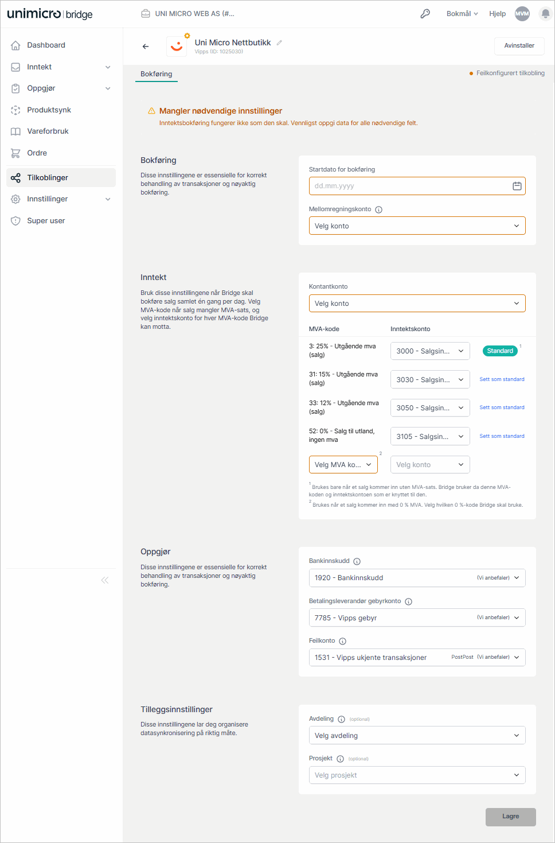Go back using the left arrow
The width and height of the screenshot is (555, 843).
[146, 46]
